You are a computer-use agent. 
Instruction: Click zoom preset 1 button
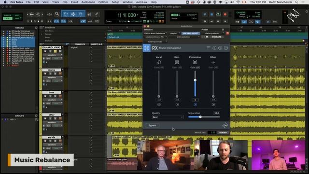pos(28,21)
